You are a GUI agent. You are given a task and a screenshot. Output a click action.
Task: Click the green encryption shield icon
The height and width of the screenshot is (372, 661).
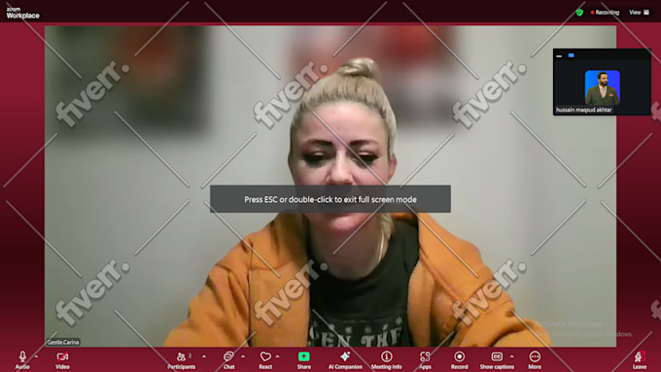[x=579, y=13]
